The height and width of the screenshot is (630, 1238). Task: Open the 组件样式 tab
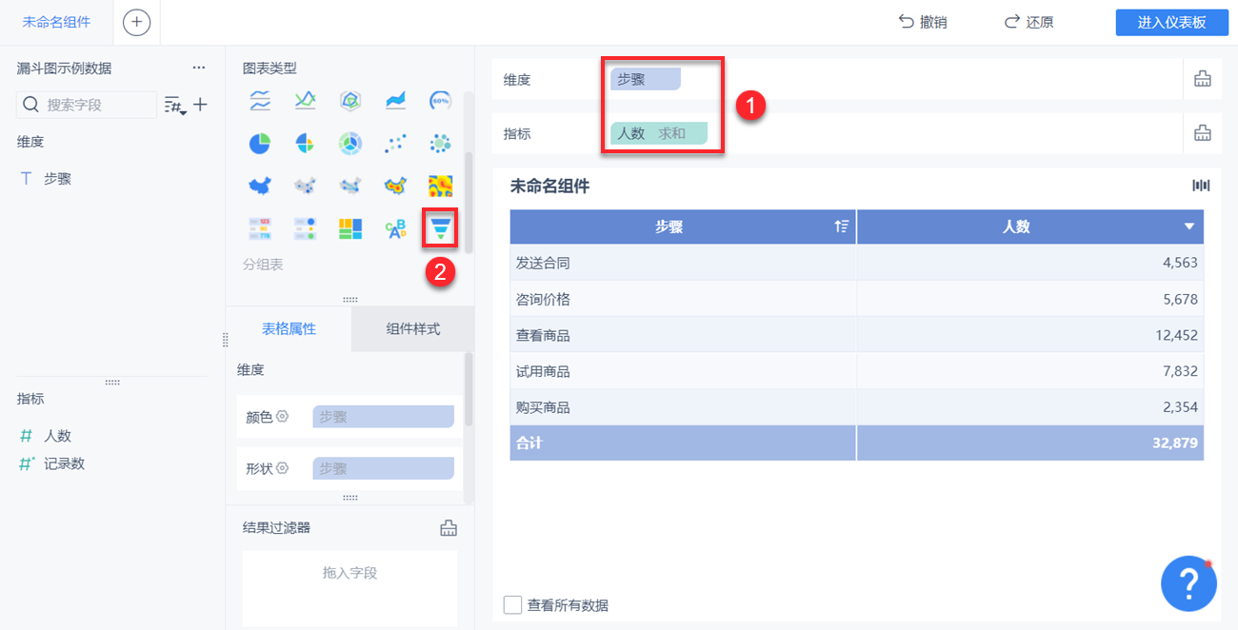tap(412, 329)
